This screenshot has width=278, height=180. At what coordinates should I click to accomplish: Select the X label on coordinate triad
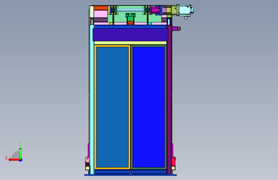(x=6, y=158)
